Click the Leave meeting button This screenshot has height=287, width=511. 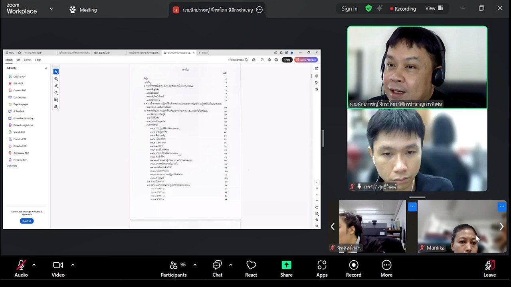tap(489, 269)
